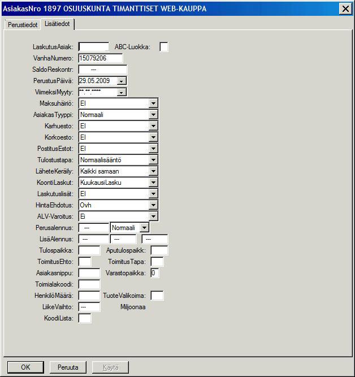
Task: Open the ViimeksiMyyty date dropdown arrow
Action: click(122, 92)
